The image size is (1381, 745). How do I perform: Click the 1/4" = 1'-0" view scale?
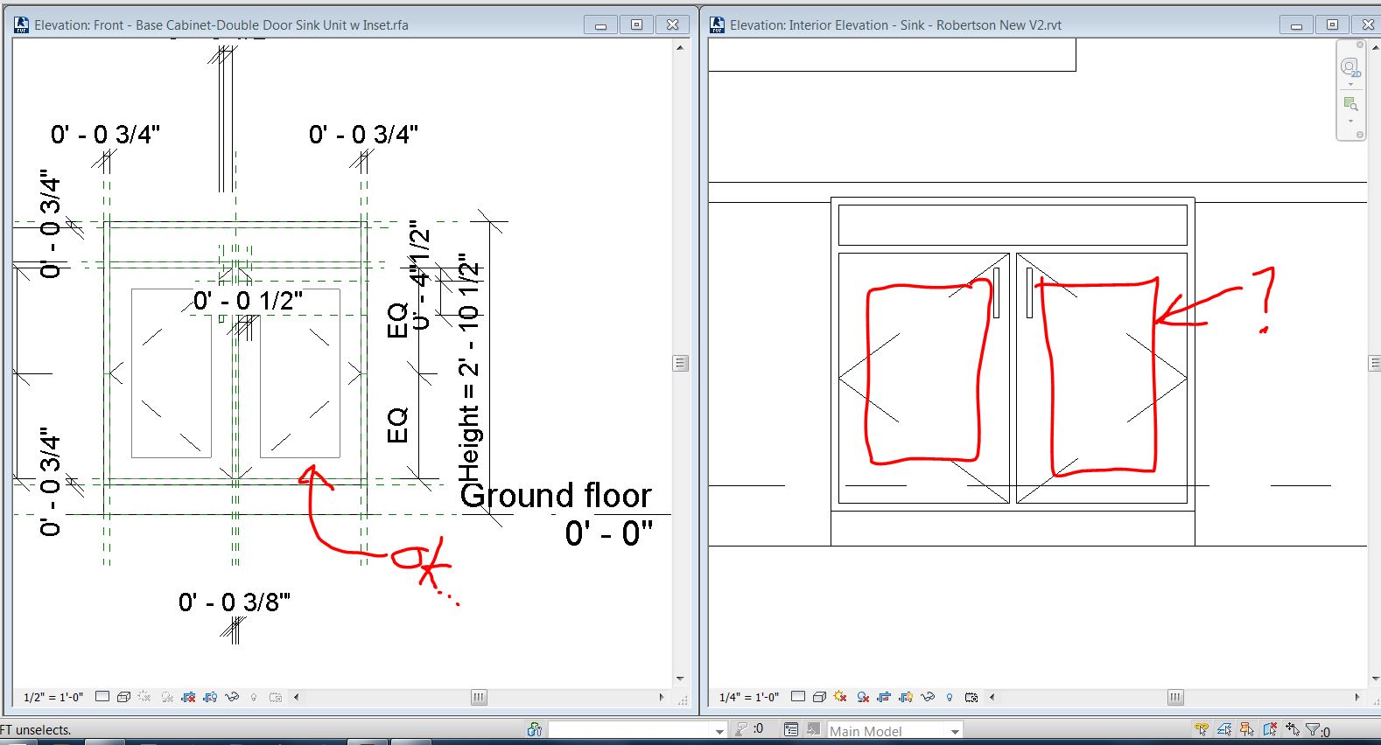748,697
